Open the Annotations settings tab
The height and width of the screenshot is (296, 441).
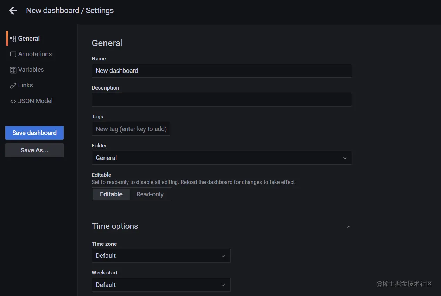click(35, 54)
